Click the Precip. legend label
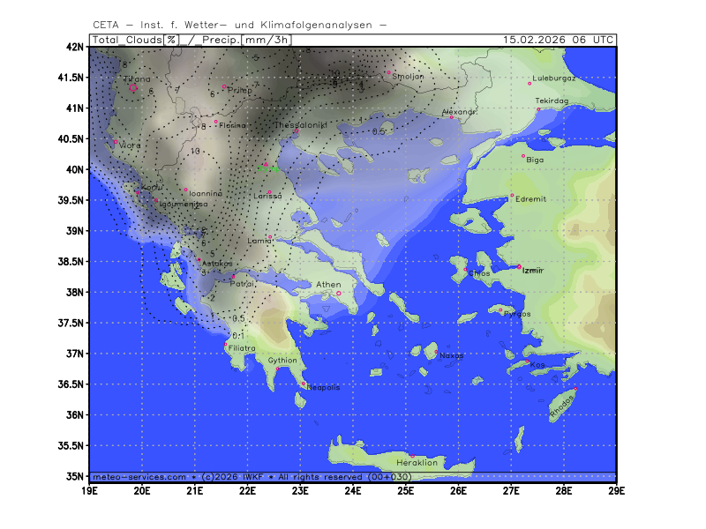The width and height of the screenshot is (706, 529). click(x=222, y=40)
